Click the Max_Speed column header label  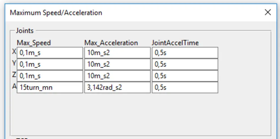click(x=34, y=43)
